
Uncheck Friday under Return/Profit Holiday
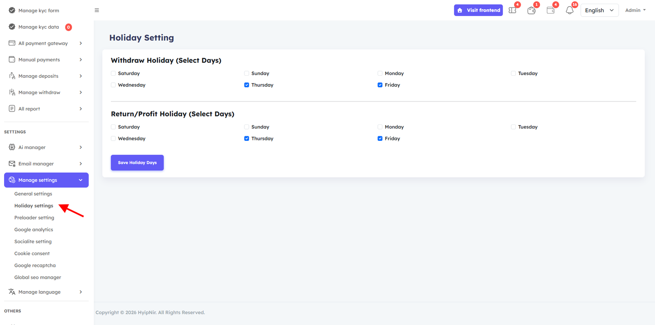(x=380, y=139)
